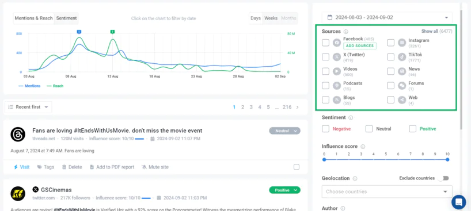This screenshot has height=211, width=471.
Task: Tick the Videos source checkbox
Action: (326, 71)
